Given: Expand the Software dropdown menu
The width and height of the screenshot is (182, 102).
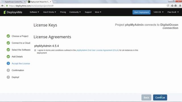Looking at the screenshot, I should (x=34, y=12).
